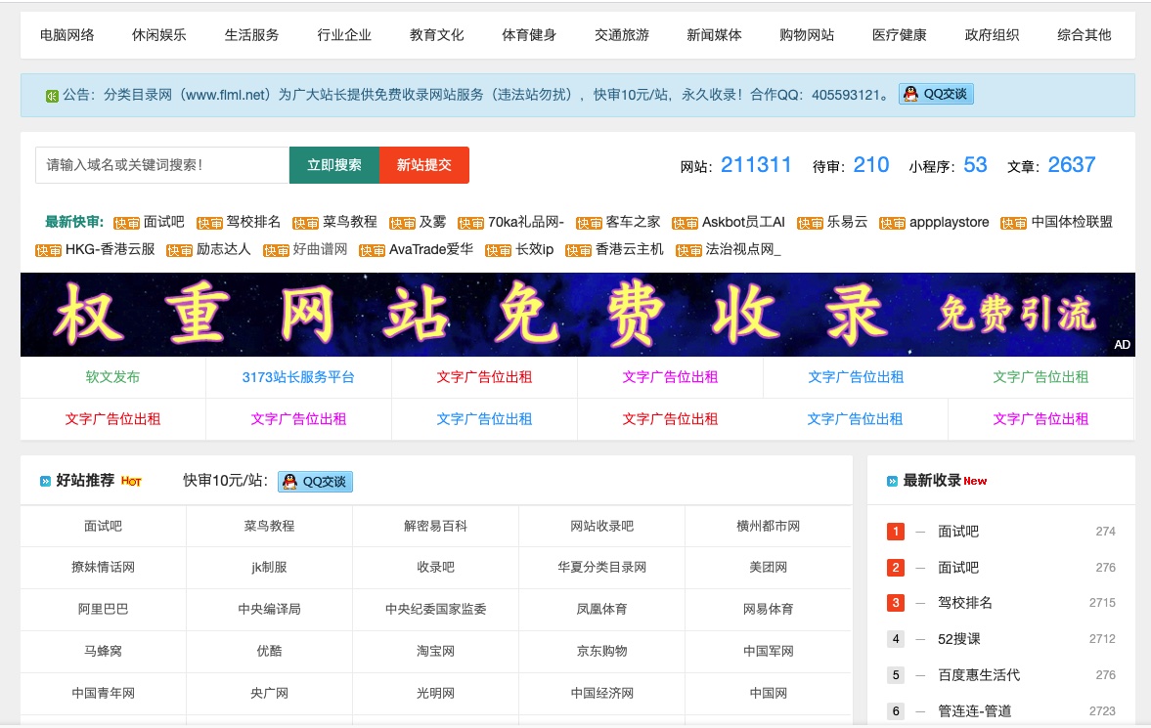
Task: Open the 马蜂窝 link
Action: tap(103, 651)
